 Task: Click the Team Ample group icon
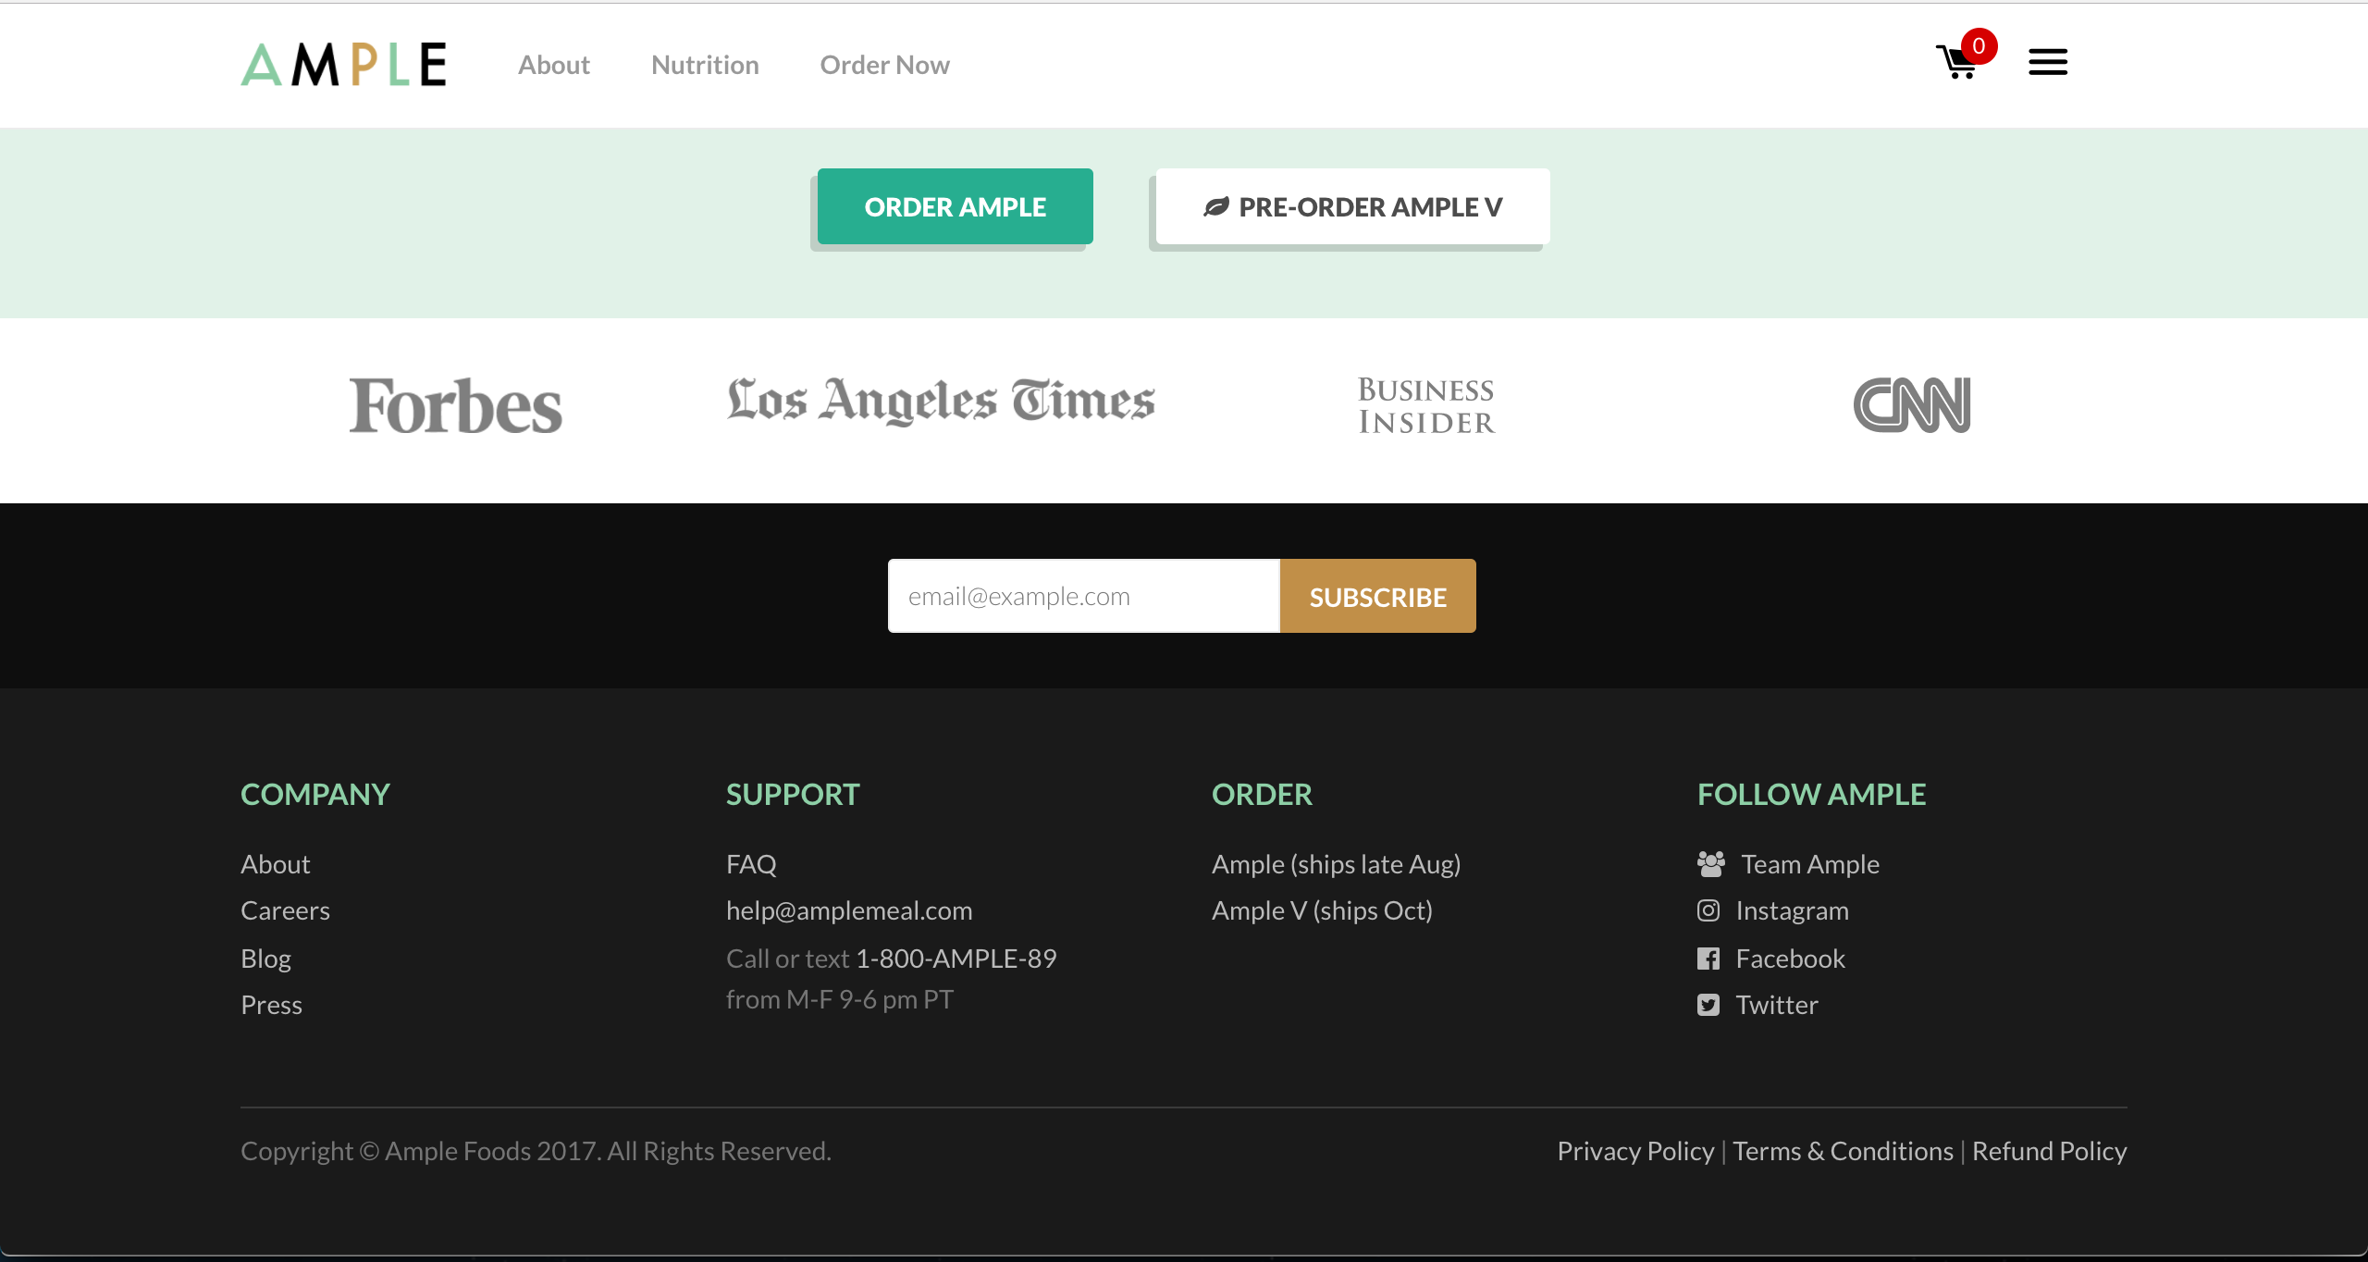pyautogui.click(x=1710, y=864)
